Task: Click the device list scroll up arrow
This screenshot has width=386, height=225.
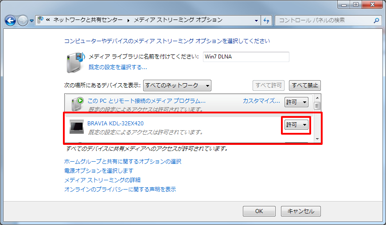Action: point(317,98)
